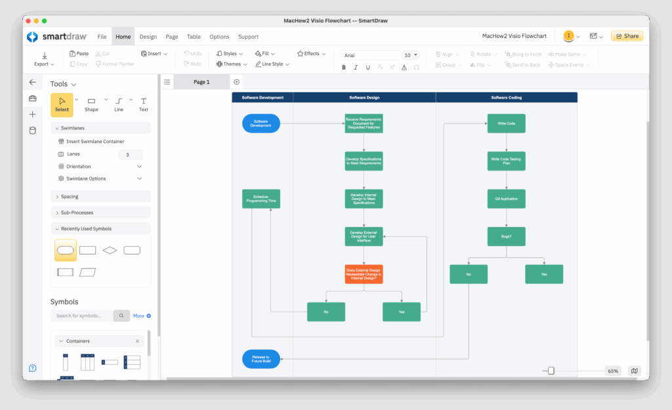Switch to the Table tab
This screenshot has width=672, height=410.
coord(194,37)
